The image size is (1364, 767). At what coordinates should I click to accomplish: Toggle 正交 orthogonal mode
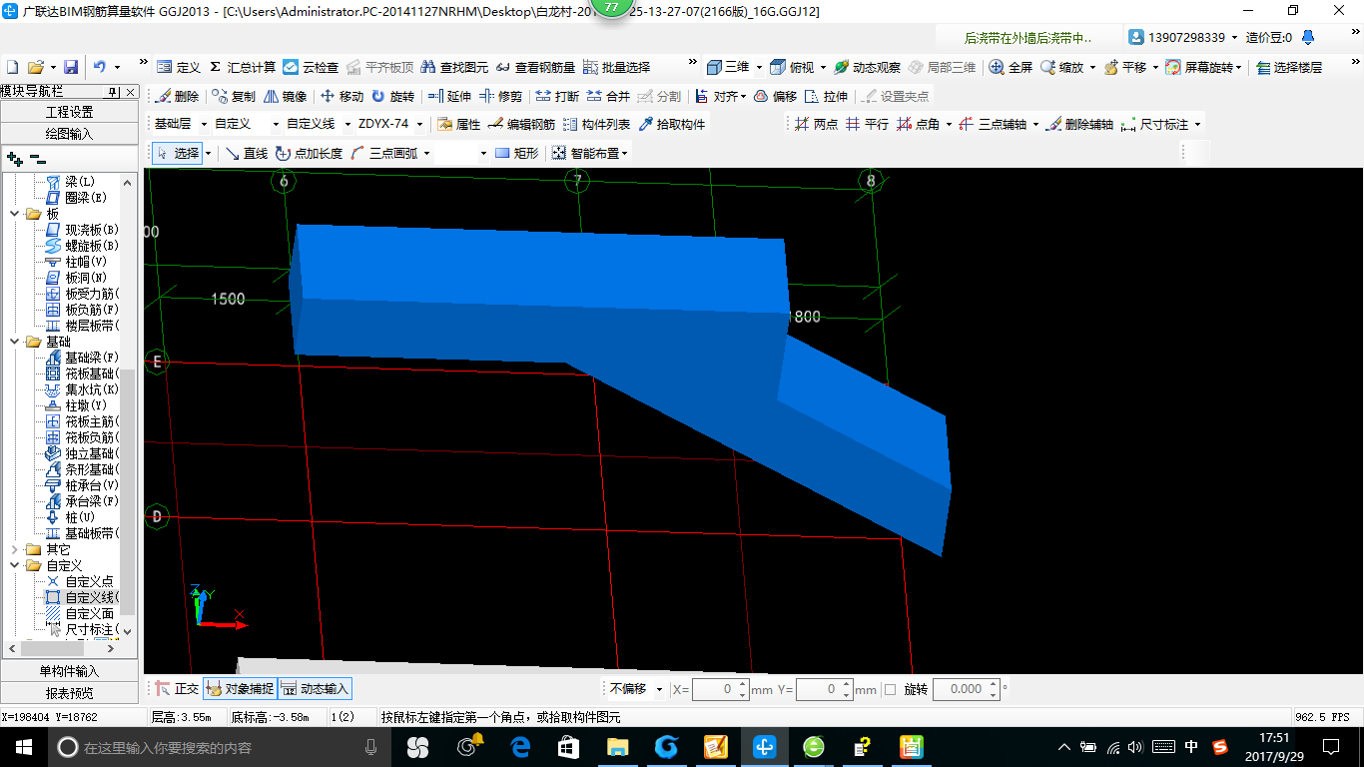pos(177,689)
